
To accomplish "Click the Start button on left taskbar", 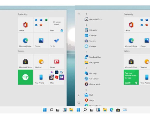I will (45, 110).
